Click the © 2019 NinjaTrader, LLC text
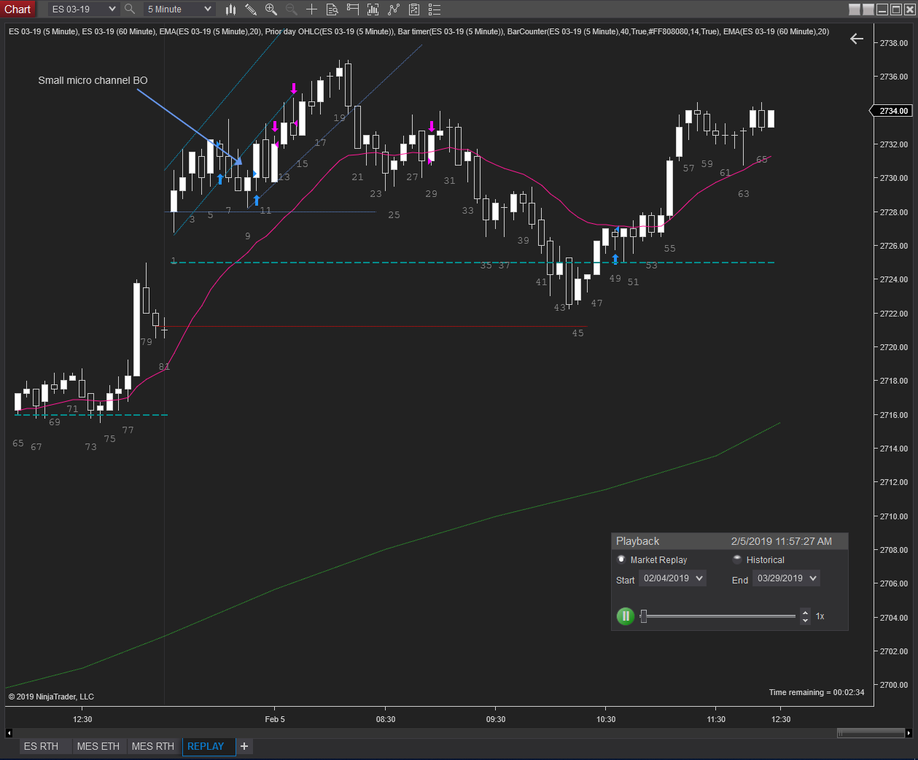This screenshot has width=918, height=760. [51, 697]
